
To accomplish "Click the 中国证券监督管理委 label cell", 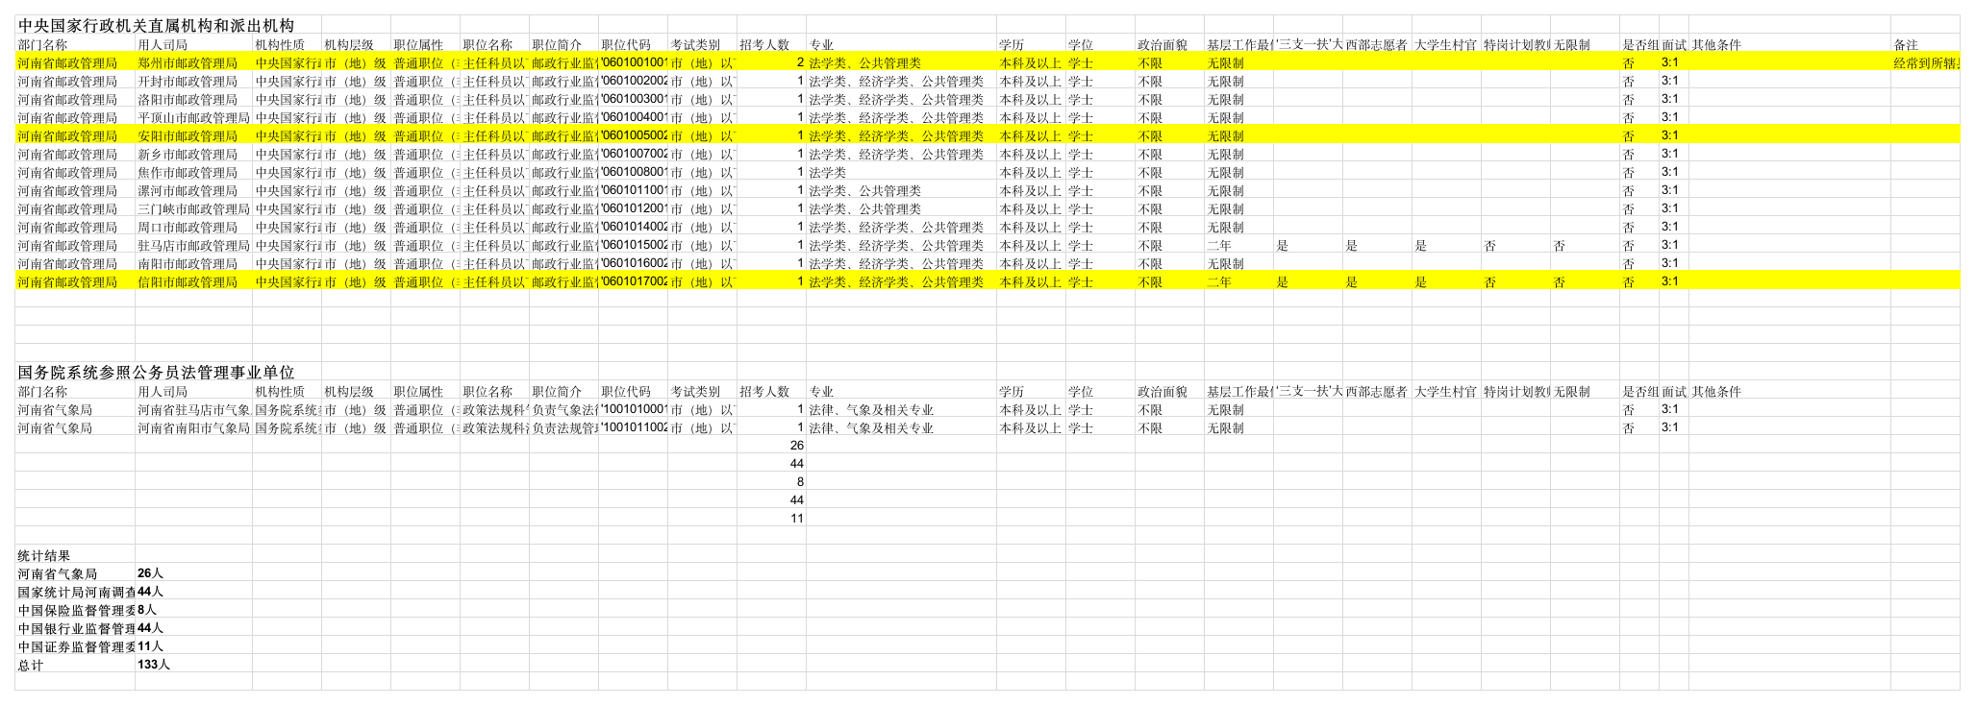I will (x=75, y=646).
